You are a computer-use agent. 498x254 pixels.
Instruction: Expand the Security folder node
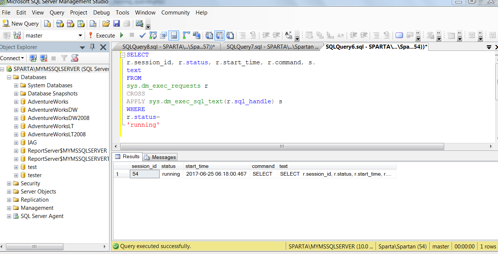pos(9,183)
